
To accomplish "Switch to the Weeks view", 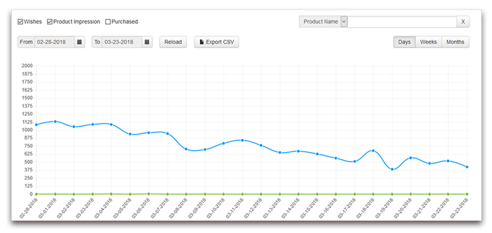I will (x=429, y=42).
